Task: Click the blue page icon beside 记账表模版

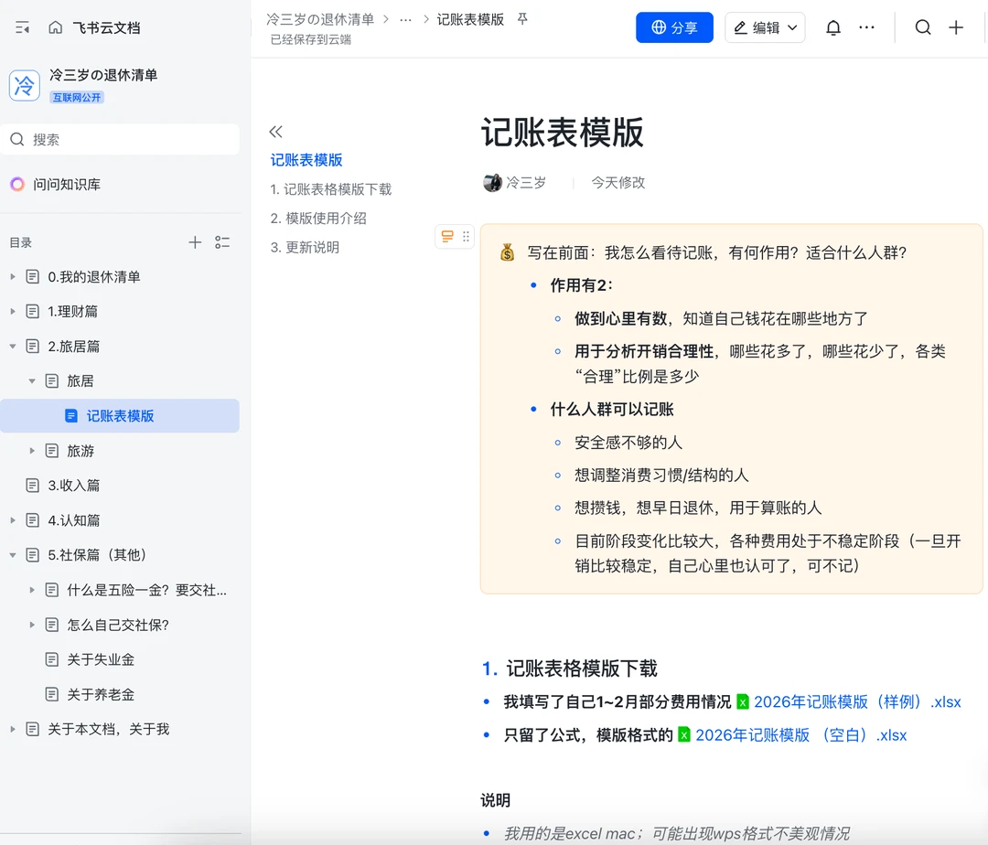Action: tap(71, 416)
